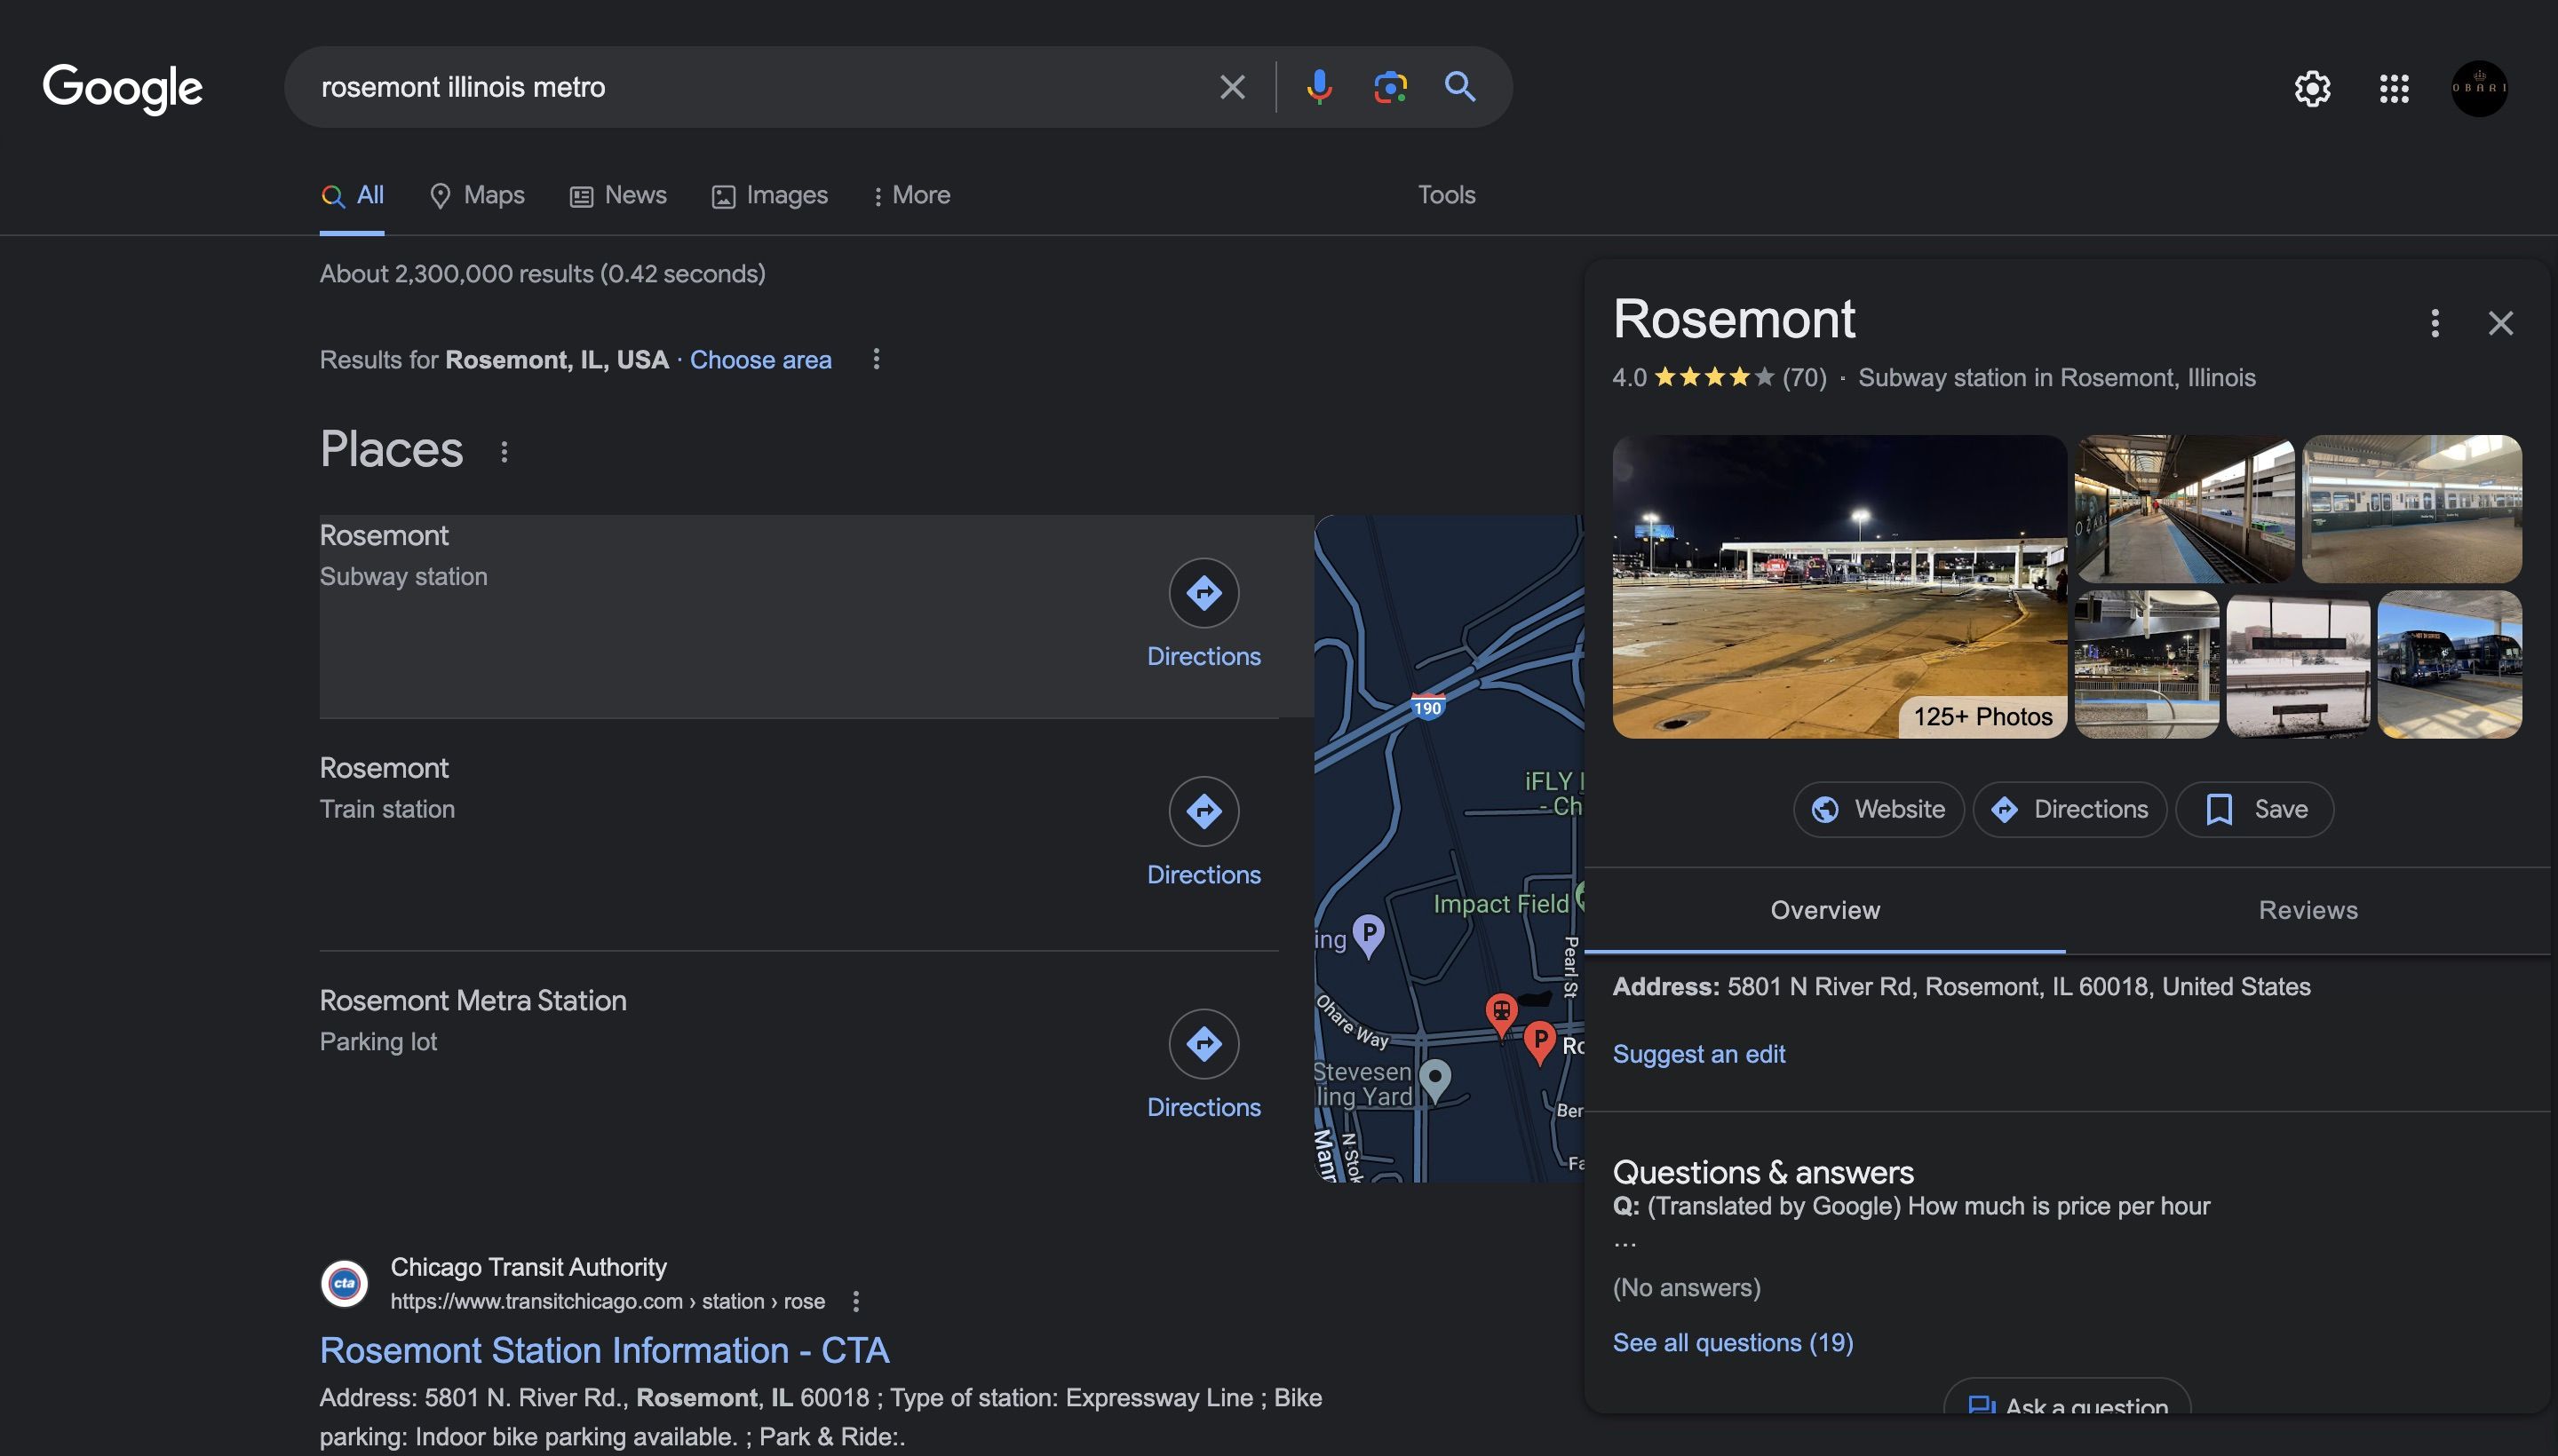This screenshot has width=2558, height=1456.
Task: Click Choose area link
Action: pyautogui.click(x=760, y=360)
